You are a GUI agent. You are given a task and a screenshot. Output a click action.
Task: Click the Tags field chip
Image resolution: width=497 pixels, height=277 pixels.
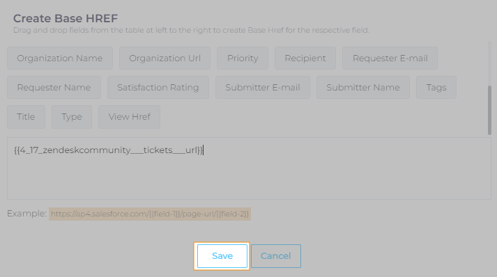436,88
